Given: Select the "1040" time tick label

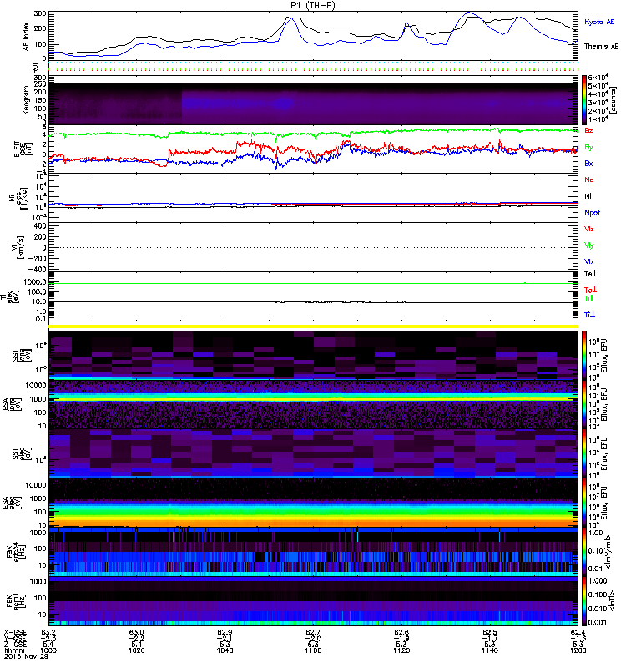Looking at the screenshot, I should point(225,650).
